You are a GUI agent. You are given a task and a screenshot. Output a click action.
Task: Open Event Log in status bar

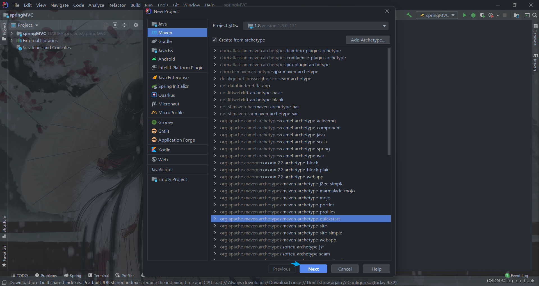[x=517, y=276]
